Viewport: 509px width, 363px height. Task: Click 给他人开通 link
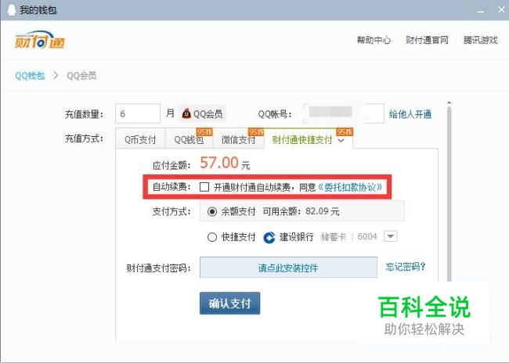(410, 114)
